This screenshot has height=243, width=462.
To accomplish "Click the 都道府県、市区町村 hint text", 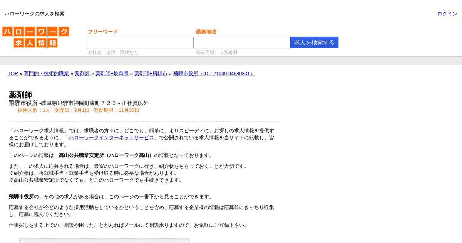I will click(217, 52).
